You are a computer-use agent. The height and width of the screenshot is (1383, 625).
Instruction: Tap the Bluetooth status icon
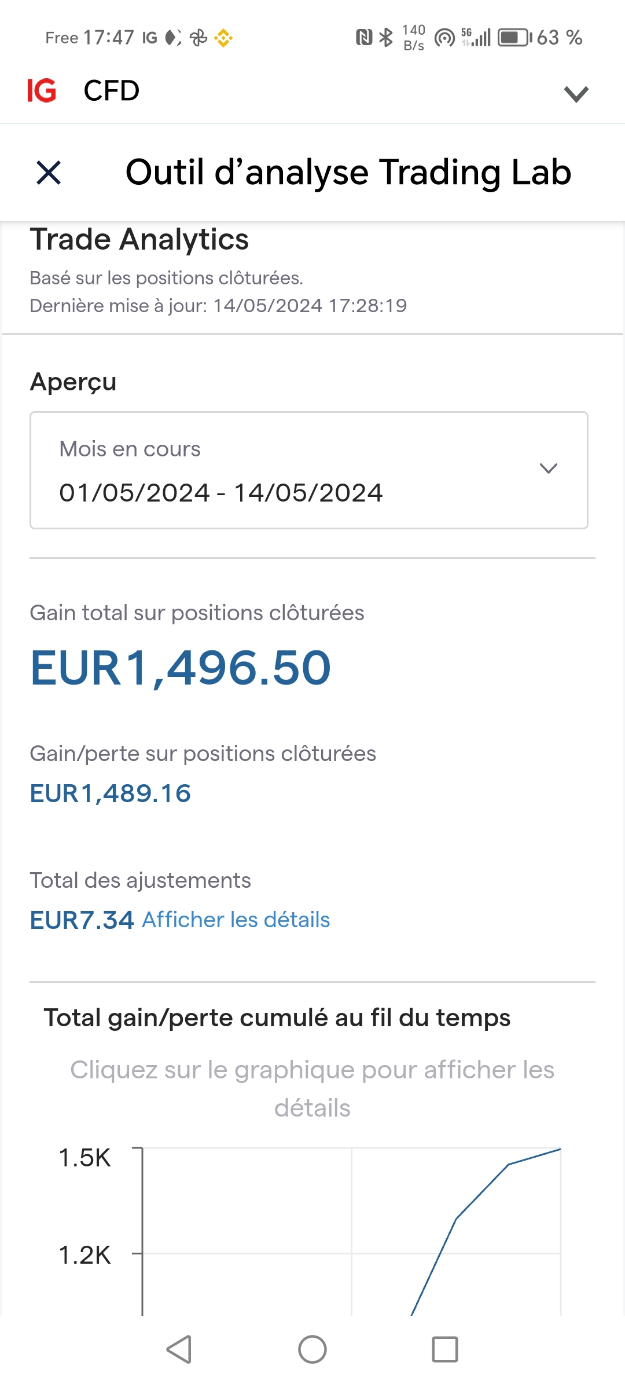(x=386, y=38)
